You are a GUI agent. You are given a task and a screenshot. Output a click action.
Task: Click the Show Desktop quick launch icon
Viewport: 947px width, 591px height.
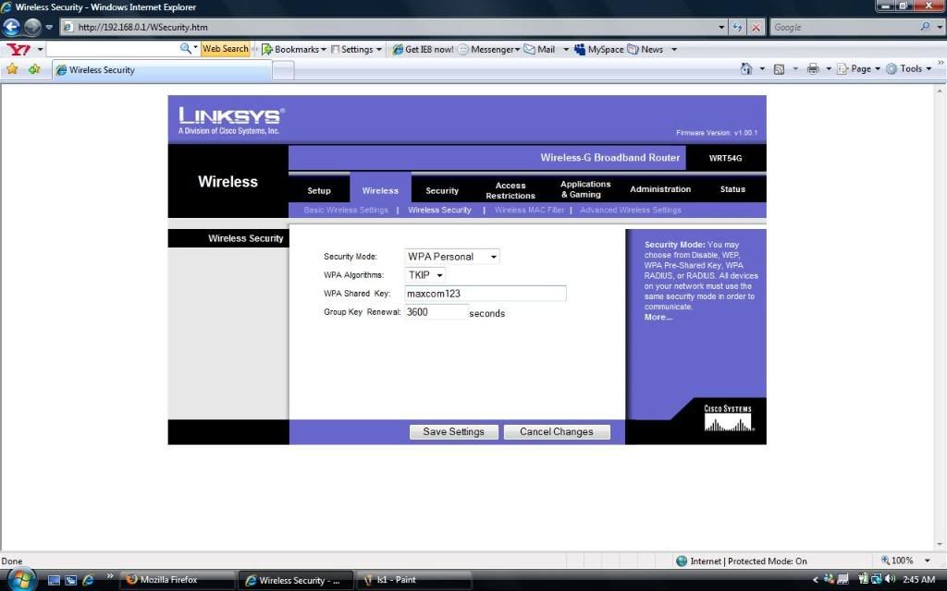tap(54, 580)
